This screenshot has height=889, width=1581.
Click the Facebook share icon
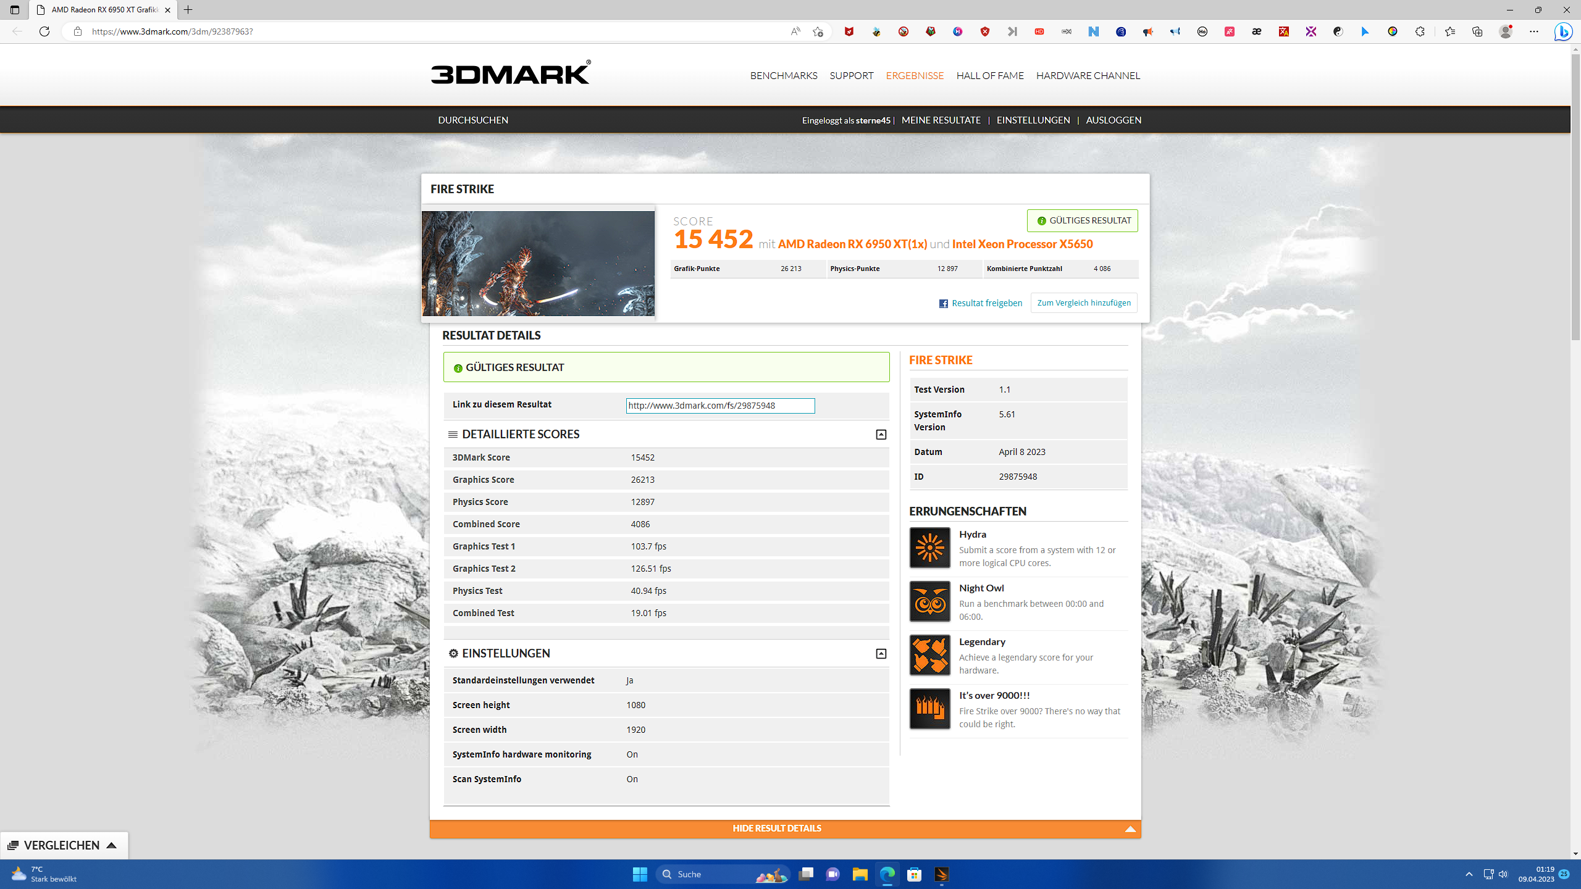pos(943,303)
